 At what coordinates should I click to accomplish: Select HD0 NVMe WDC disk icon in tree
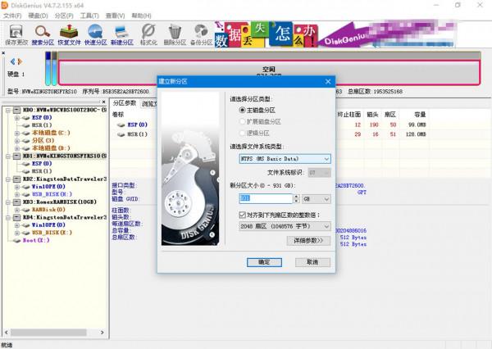[x=17, y=110]
